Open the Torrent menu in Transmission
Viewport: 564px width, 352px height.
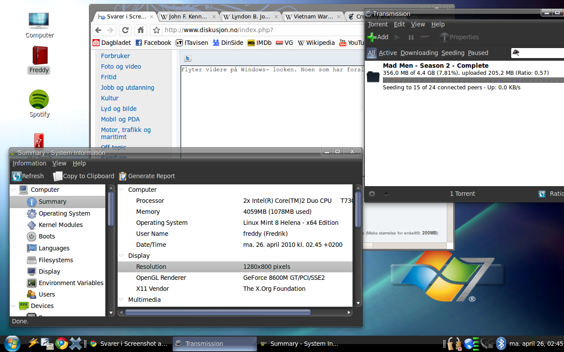(x=378, y=25)
